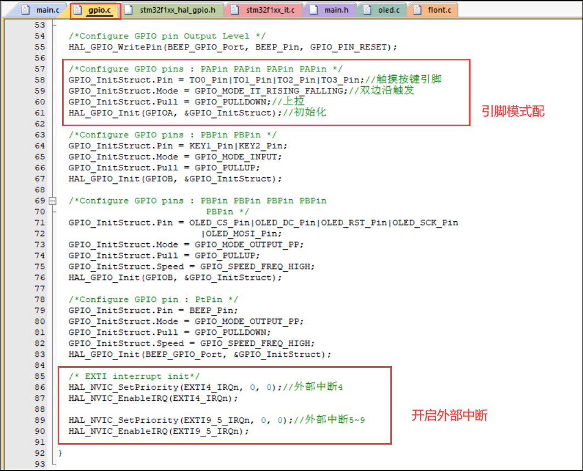Click HAL_GPIO_Init(GPIOB on line 67

coord(120,179)
